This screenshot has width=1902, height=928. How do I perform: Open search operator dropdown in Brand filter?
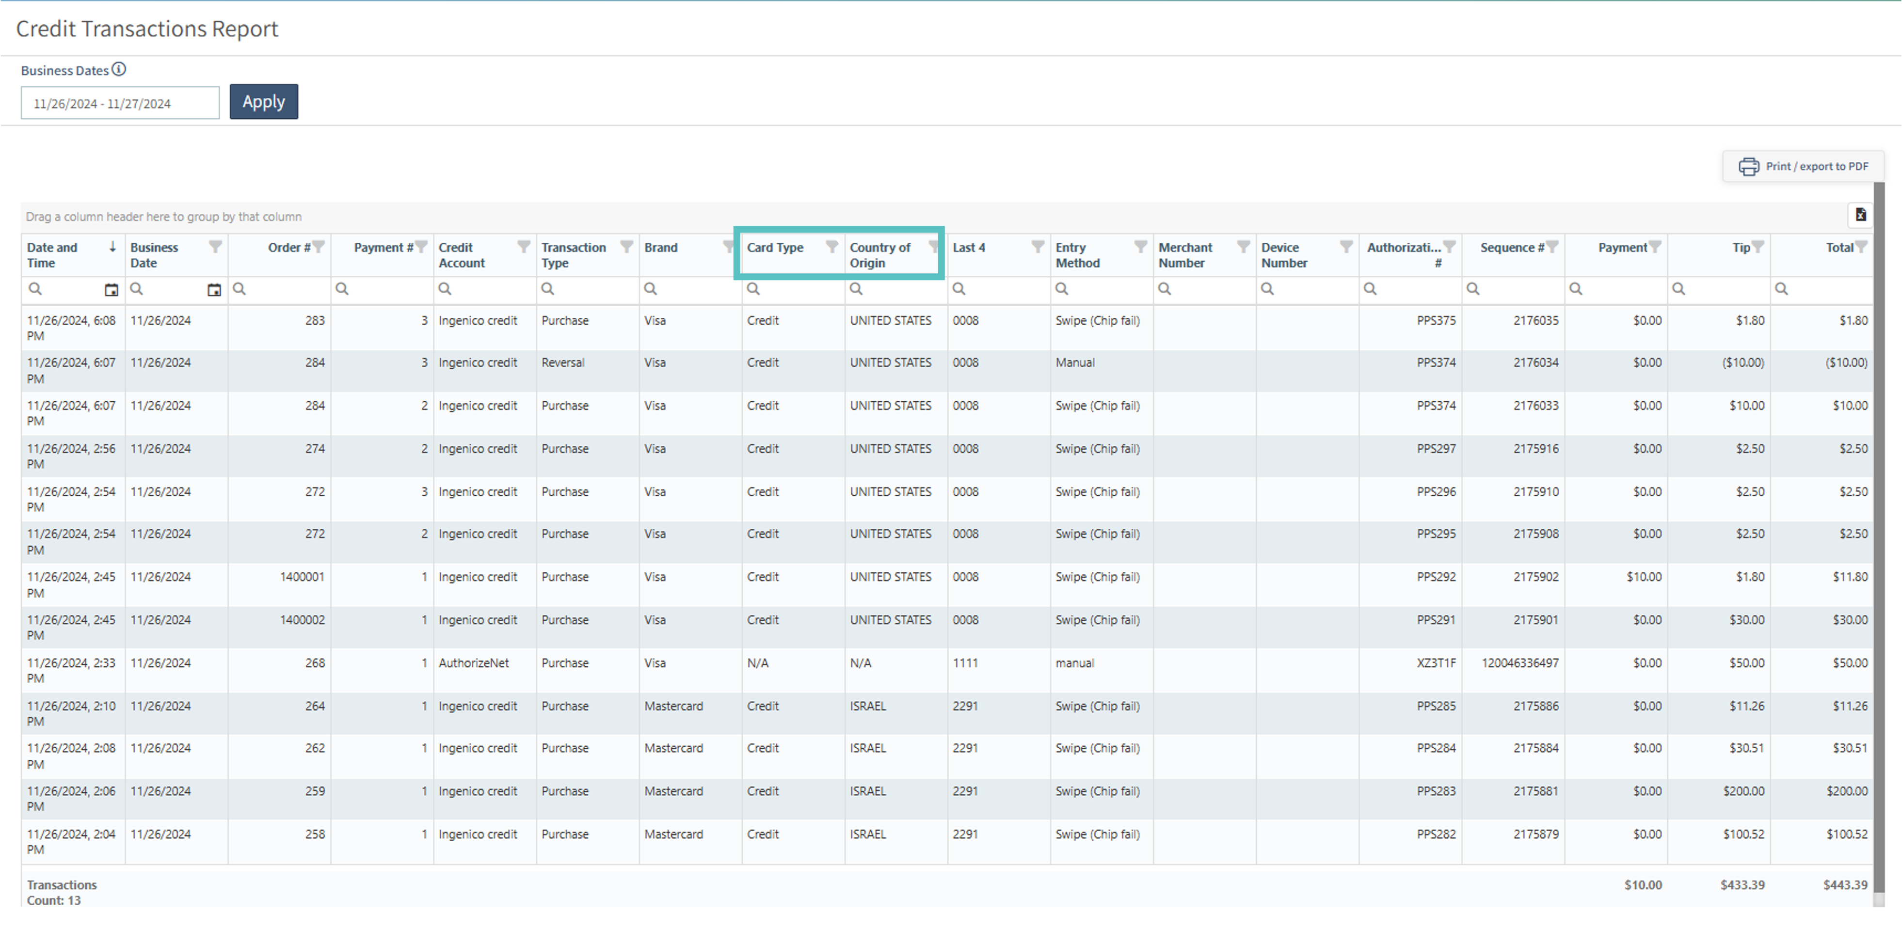(x=650, y=289)
